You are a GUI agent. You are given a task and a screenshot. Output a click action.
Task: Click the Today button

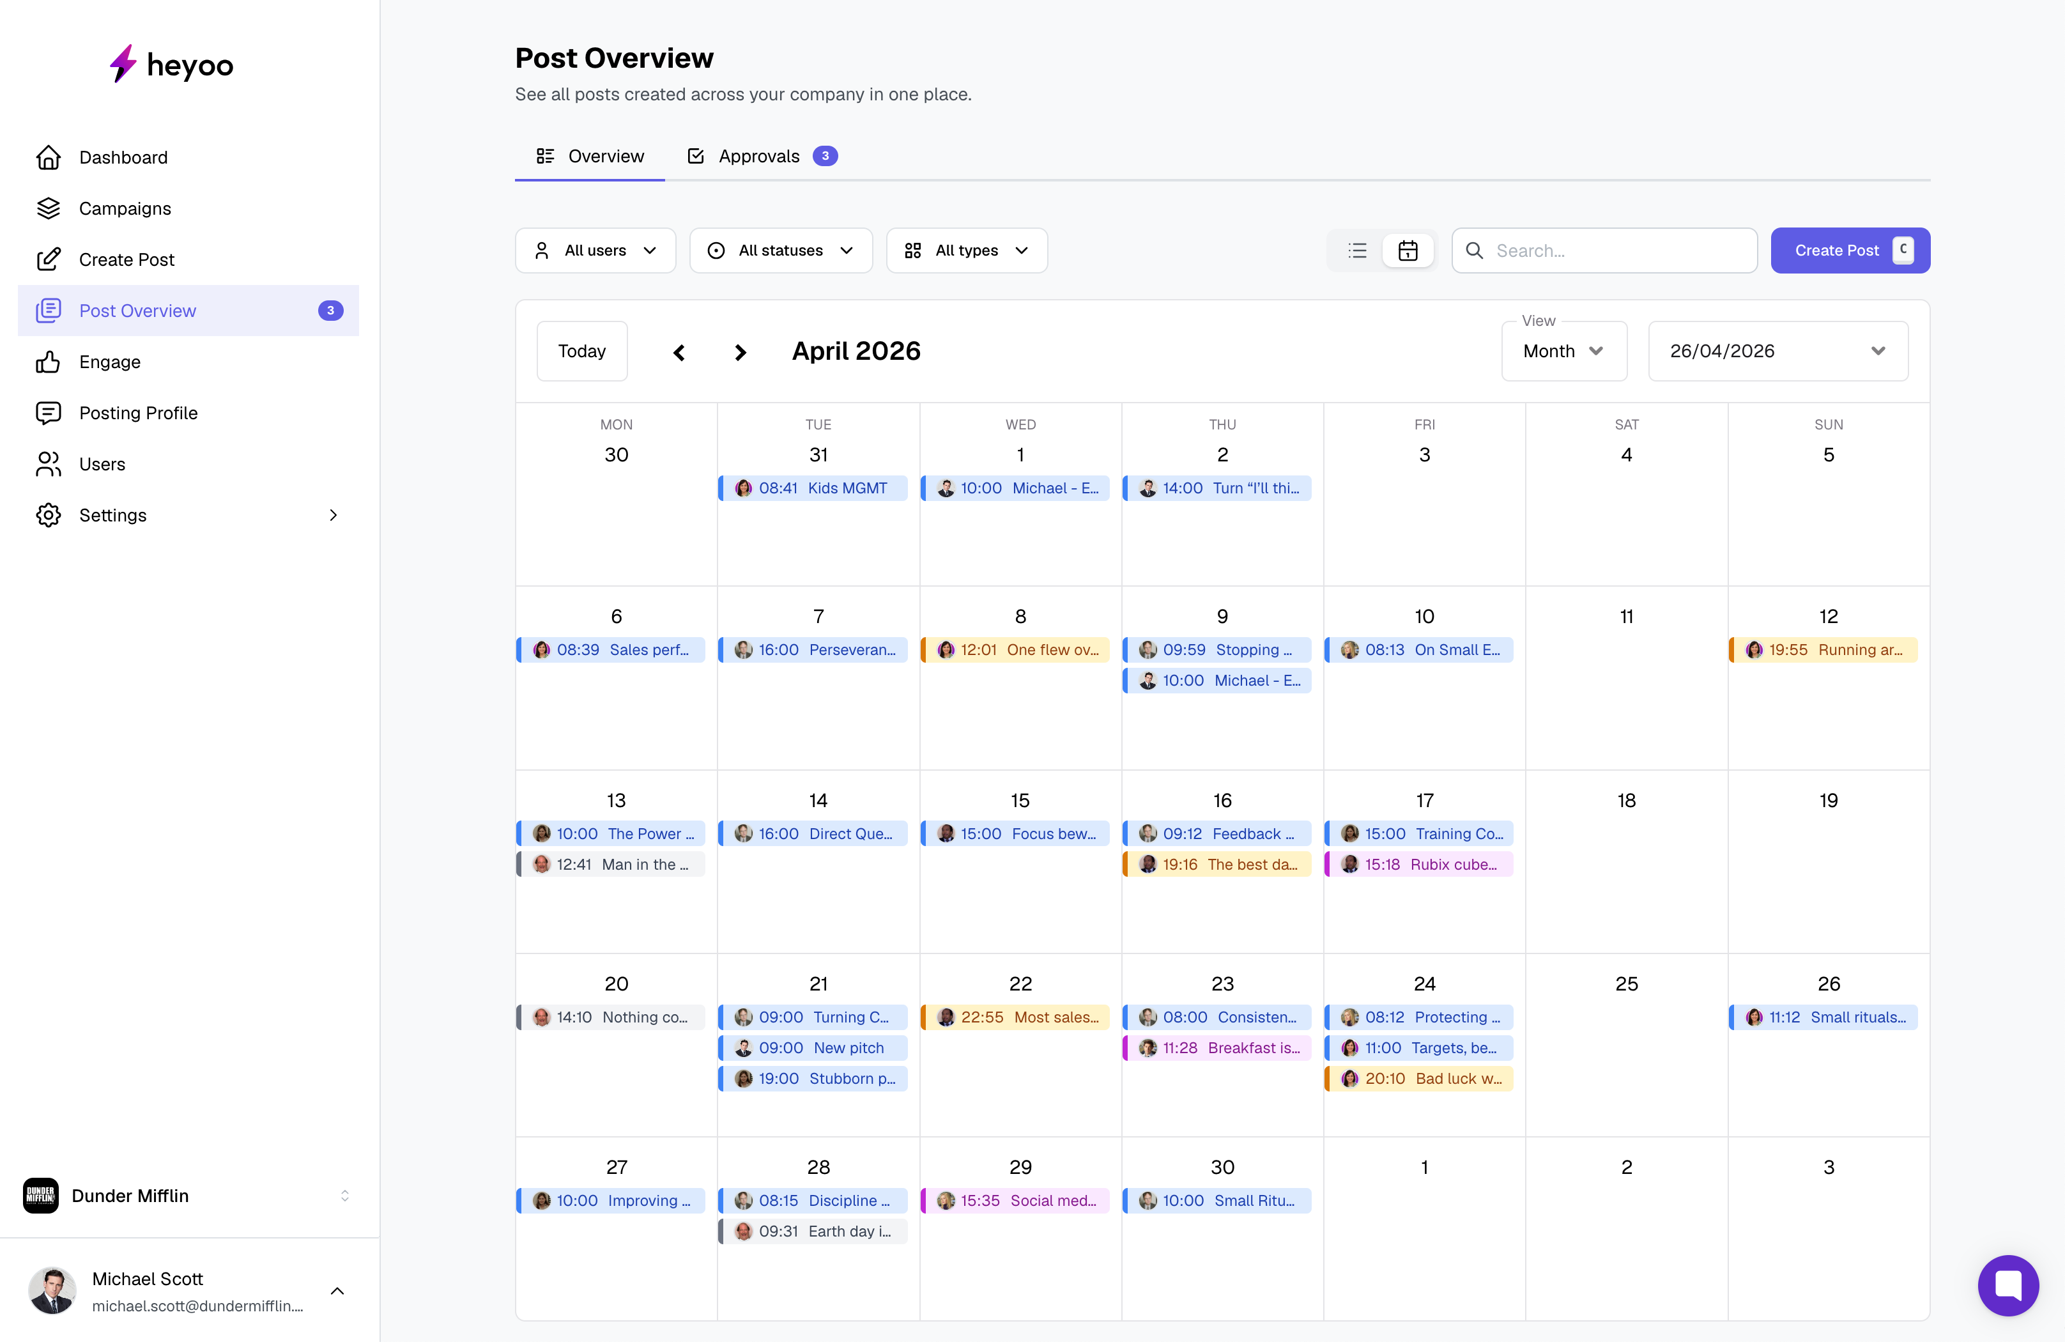[581, 351]
